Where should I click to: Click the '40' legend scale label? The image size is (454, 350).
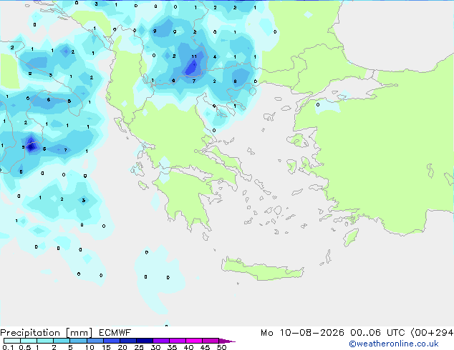[x=188, y=347]
